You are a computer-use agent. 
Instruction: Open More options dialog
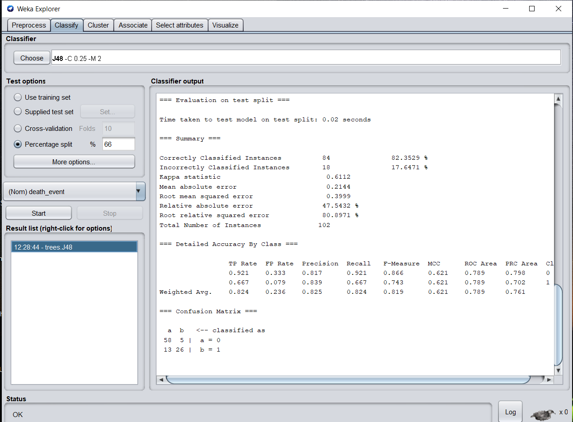[74, 162]
